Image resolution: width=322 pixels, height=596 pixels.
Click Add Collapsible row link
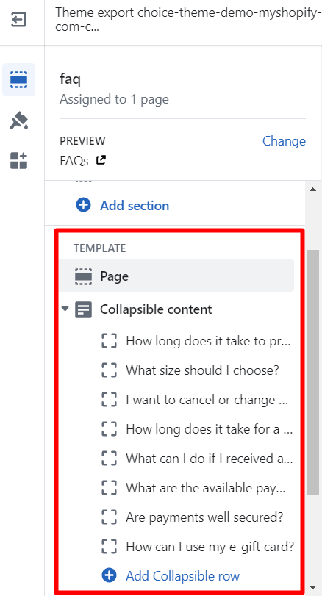click(182, 576)
